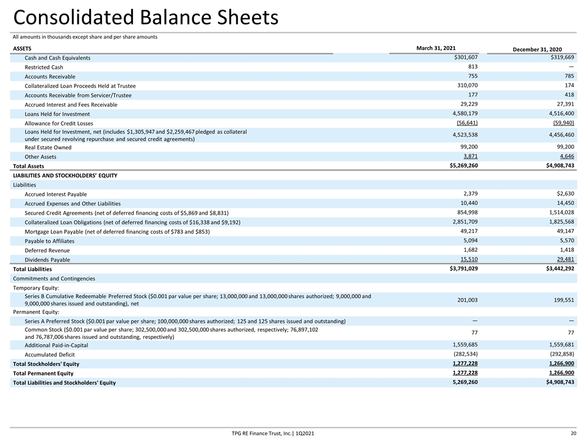The image size is (586, 439).
Task: Click the value "$301,607"
Action: pyautogui.click(x=466, y=57)
